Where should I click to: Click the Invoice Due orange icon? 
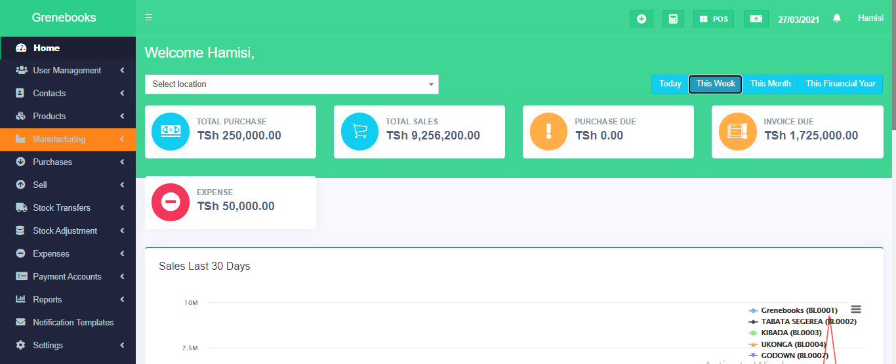737,132
